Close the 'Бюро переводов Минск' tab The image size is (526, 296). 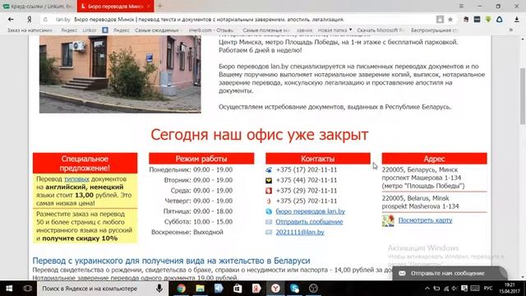148,7
